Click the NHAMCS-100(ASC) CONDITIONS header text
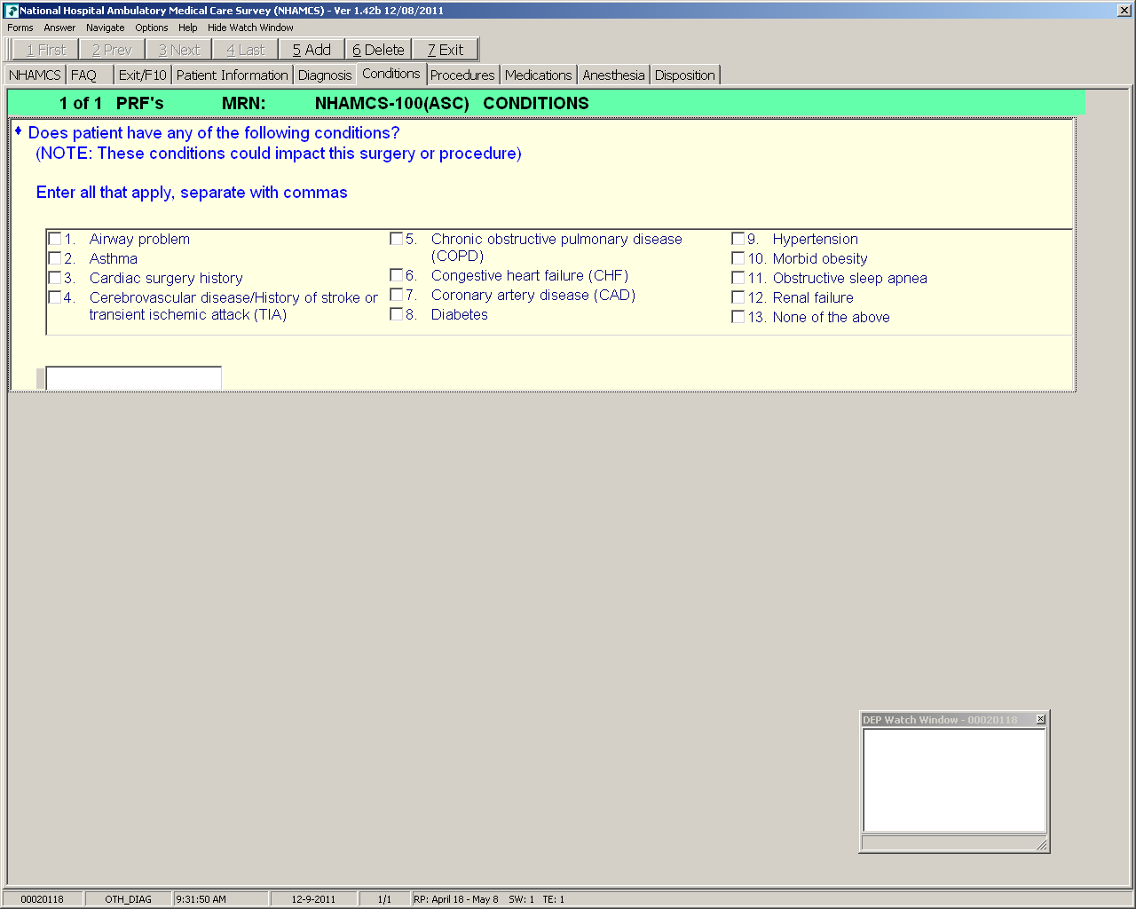The image size is (1136, 909). click(x=452, y=103)
